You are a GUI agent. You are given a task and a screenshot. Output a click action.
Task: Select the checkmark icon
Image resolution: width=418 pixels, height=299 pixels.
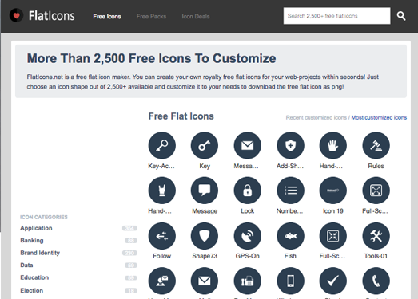tap(333, 281)
